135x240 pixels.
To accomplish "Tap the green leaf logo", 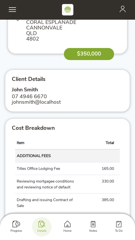I will pyautogui.click(x=67, y=10).
